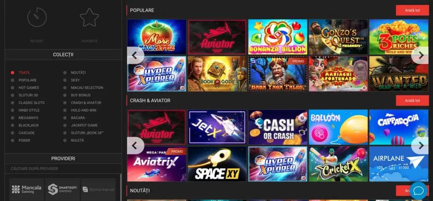The image size is (433, 201).
Task: Select the Mancala Gaming provider logo
Action: 27,190
